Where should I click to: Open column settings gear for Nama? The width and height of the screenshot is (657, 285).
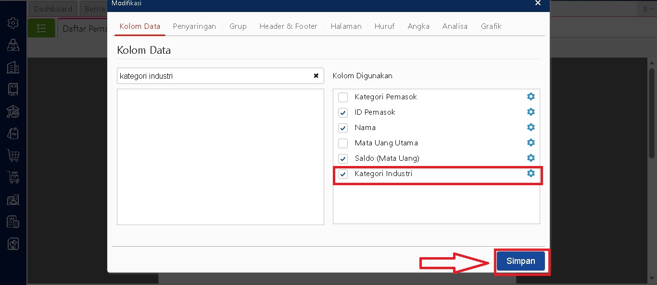point(531,128)
